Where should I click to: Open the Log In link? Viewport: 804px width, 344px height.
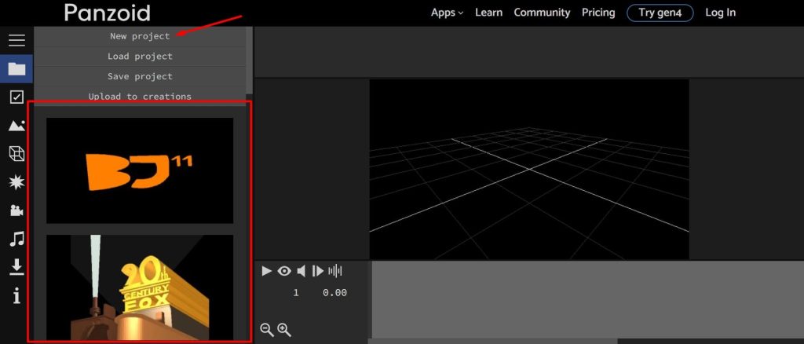(x=720, y=13)
